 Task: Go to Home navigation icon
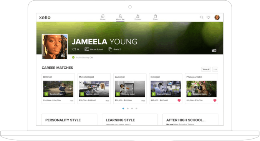pyautogui.click(x=103, y=17)
